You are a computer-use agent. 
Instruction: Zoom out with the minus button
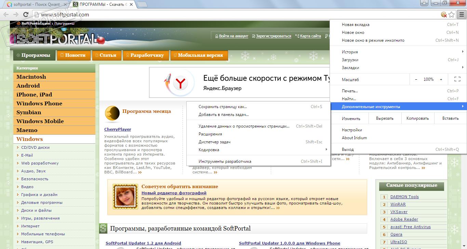click(x=416, y=79)
